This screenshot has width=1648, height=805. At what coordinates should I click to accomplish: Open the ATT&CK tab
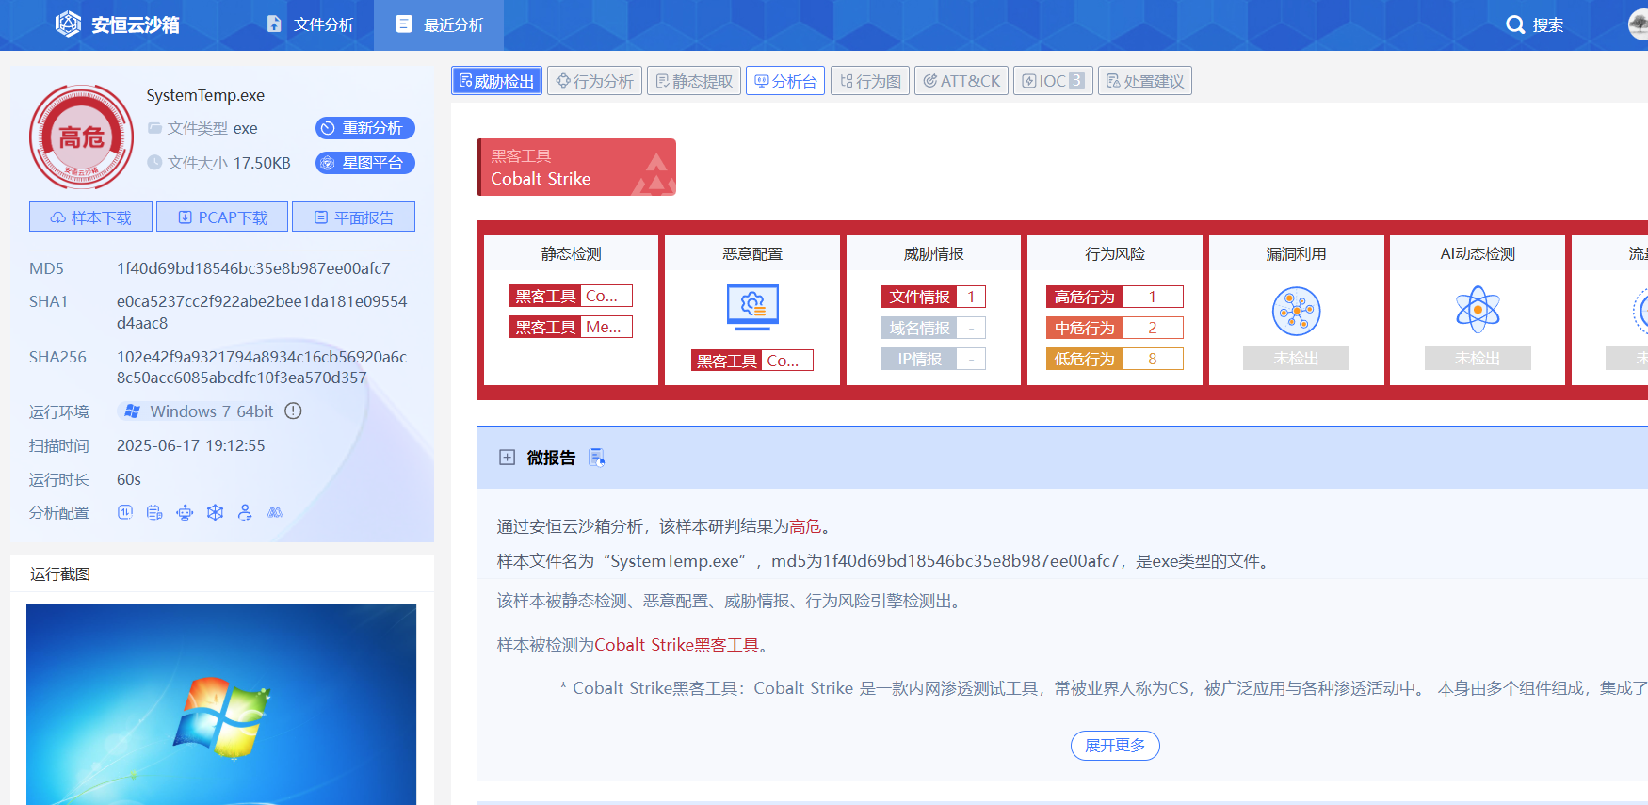[961, 81]
